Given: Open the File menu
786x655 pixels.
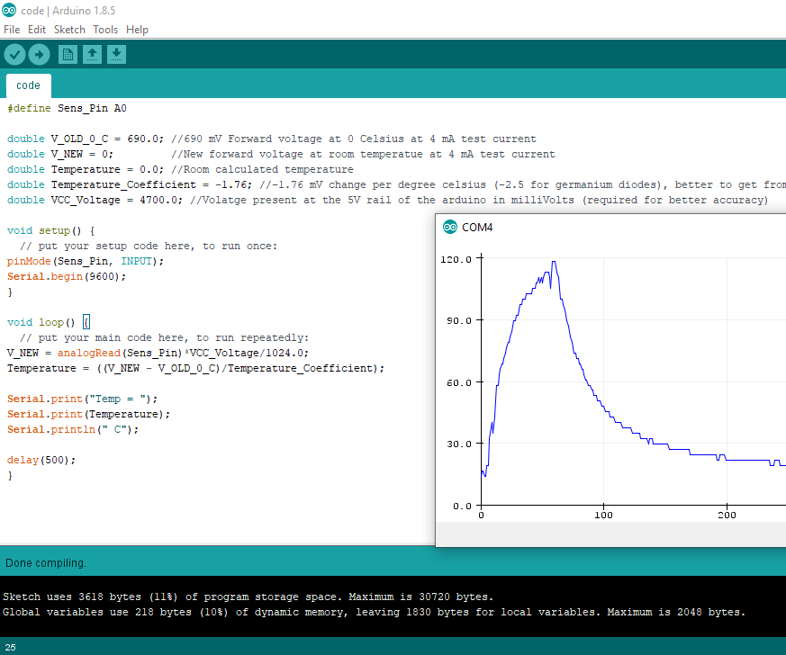Looking at the screenshot, I should pos(12,30).
